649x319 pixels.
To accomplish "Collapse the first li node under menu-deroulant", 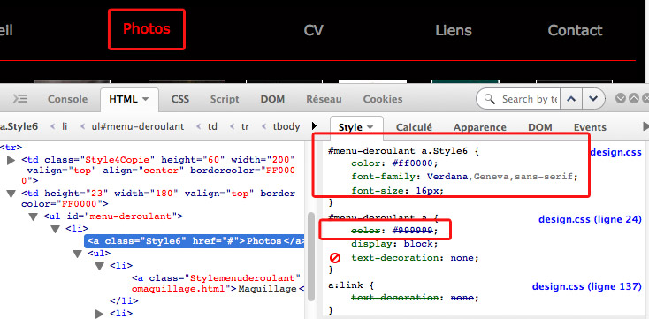I will [x=56, y=229].
